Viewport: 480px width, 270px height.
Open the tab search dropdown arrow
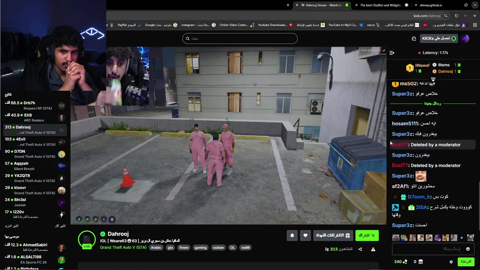click(475, 5)
